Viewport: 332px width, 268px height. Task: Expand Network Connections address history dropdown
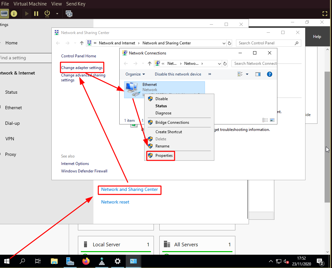(220, 64)
